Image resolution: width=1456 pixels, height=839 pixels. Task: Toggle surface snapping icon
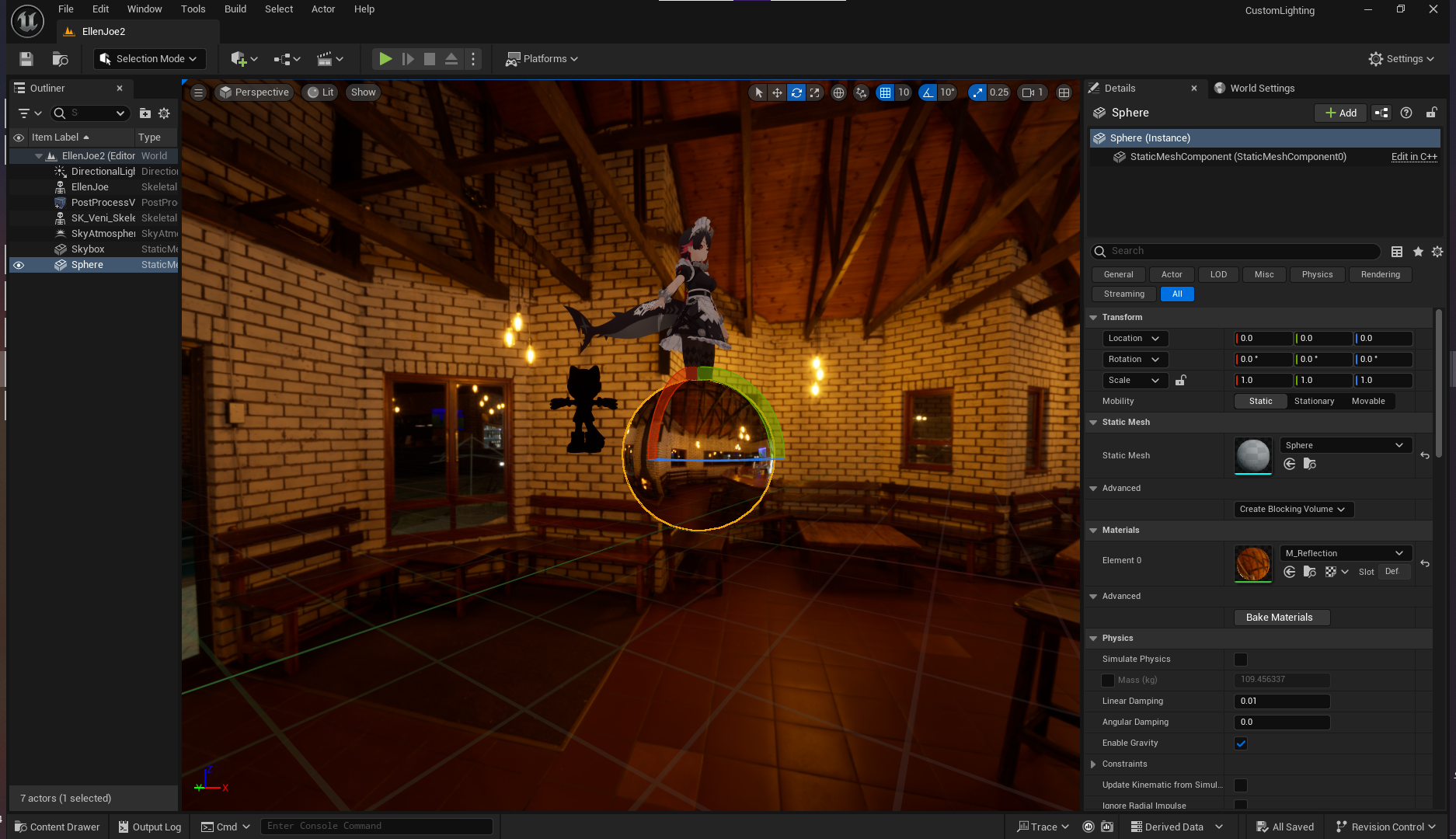pyautogui.click(x=861, y=92)
